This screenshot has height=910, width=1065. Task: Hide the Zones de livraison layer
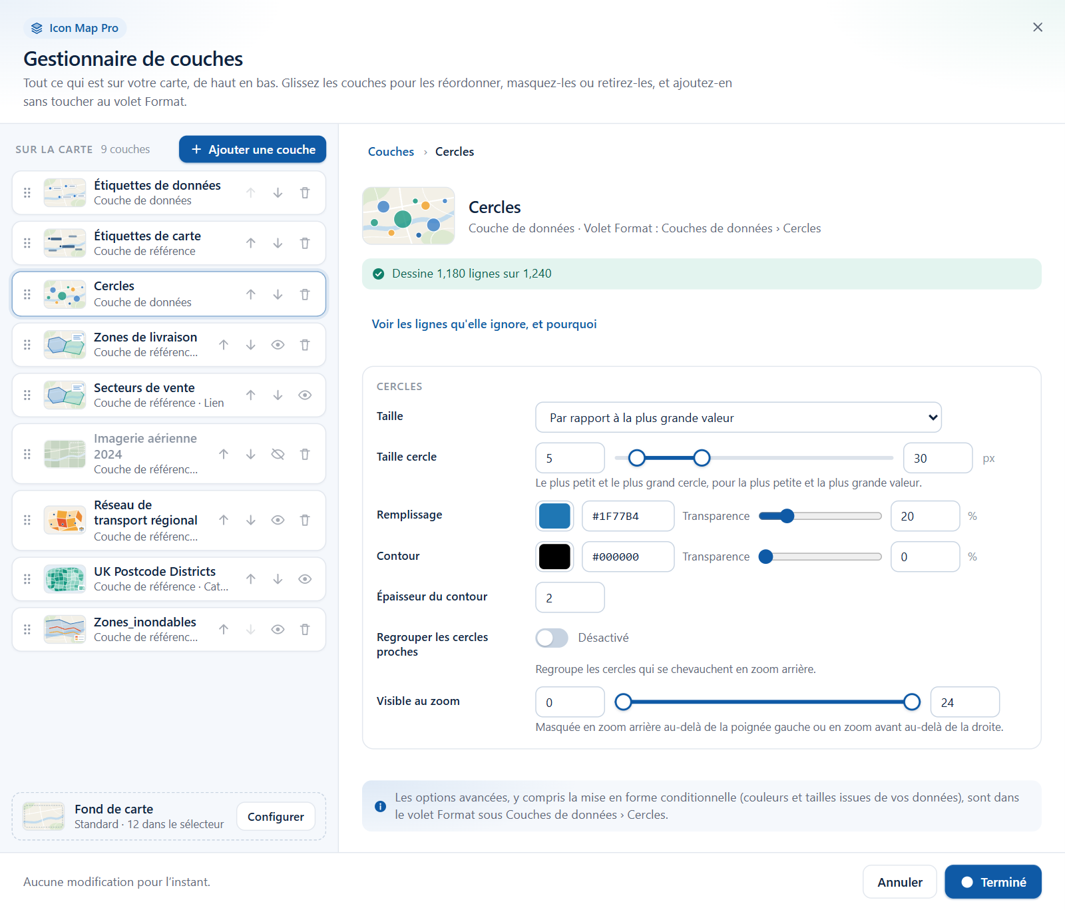(x=278, y=345)
